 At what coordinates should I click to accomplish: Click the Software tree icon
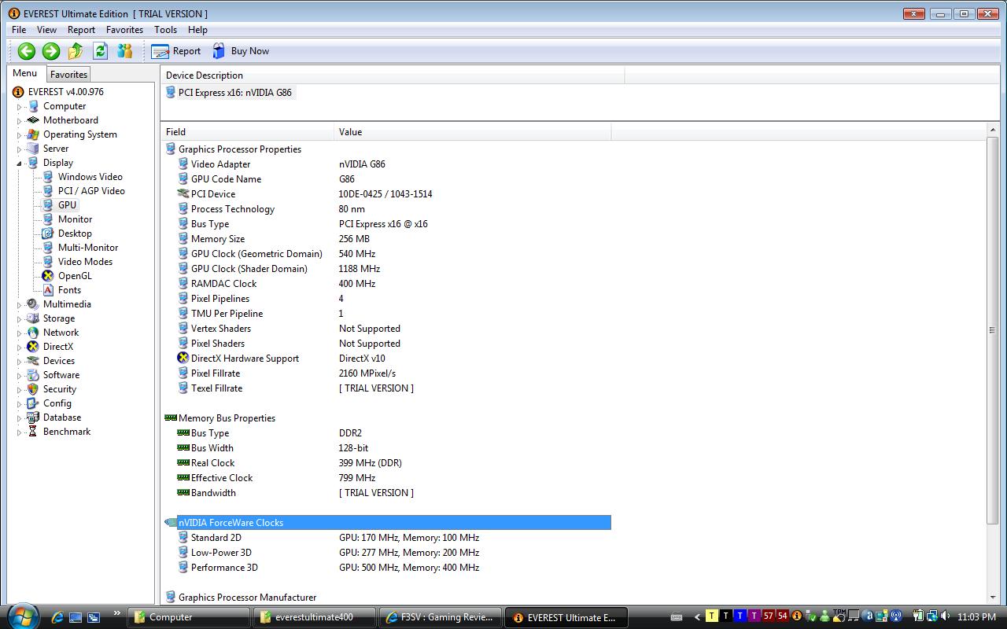click(x=33, y=375)
